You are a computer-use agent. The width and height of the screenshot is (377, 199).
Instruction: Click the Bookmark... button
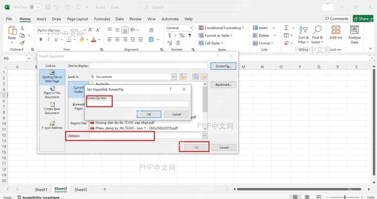(x=223, y=85)
